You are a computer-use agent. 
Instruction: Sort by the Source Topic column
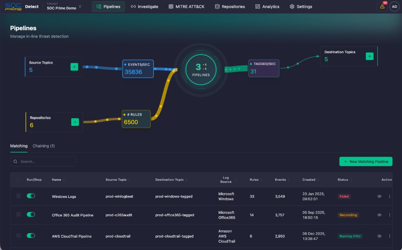tap(118, 179)
